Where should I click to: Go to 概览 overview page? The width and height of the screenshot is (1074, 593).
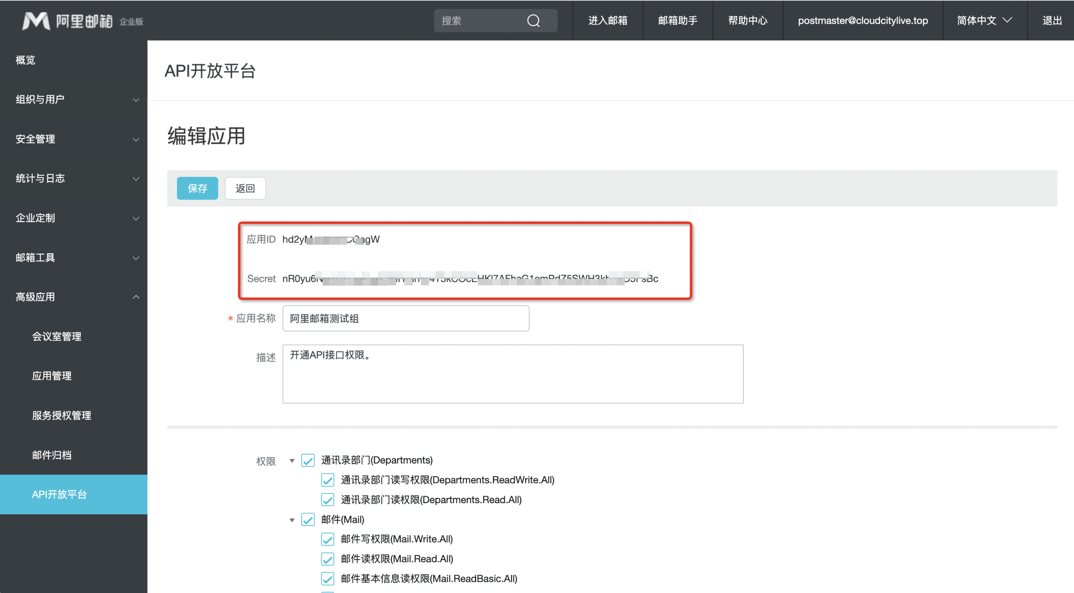pos(25,60)
